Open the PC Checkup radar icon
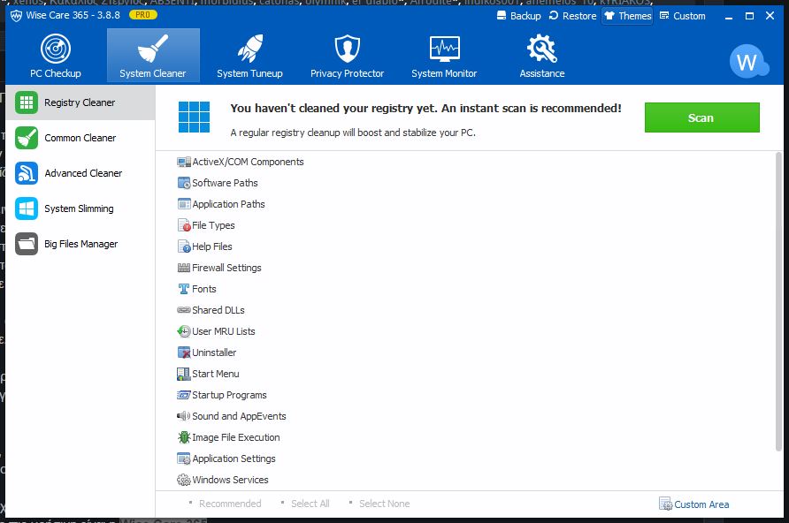This screenshot has height=523, width=789. pyautogui.click(x=56, y=49)
